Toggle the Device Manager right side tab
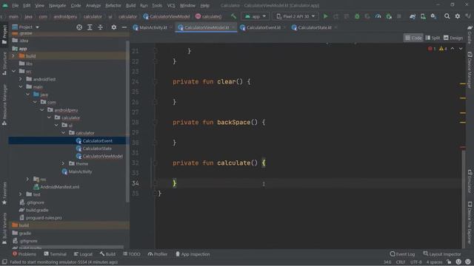Image resolution: width=474 pixels, height=266 pixels. tap(470, 69)
